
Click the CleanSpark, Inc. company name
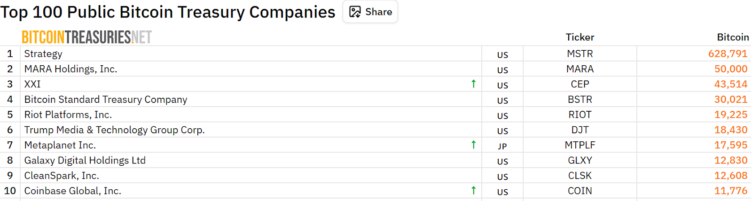tap(62, 176)
